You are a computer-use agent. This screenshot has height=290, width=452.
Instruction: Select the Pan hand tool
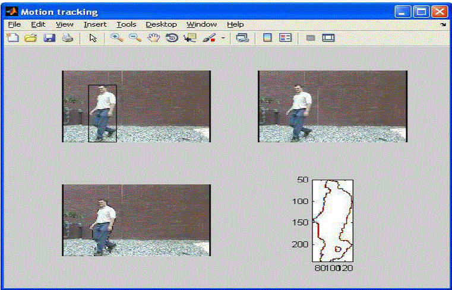tap(154, 38)
